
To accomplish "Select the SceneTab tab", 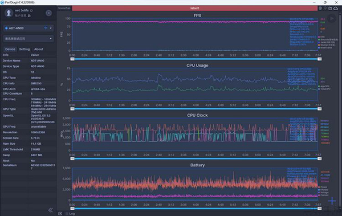I will pyautogui.click(x=64, y=8).
